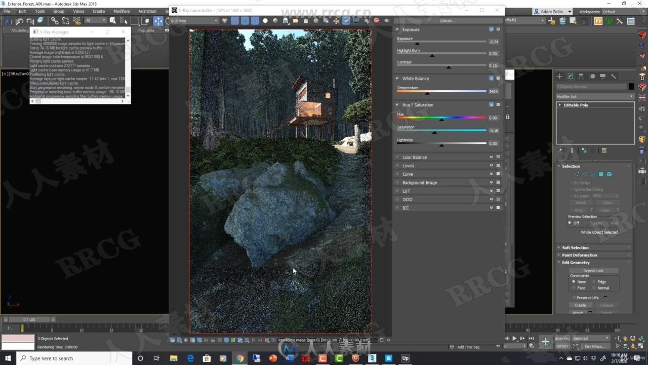The image size is (648, 365).
Task: Click save image icon in V-Ray frame buffer
Action: point(286,21)
